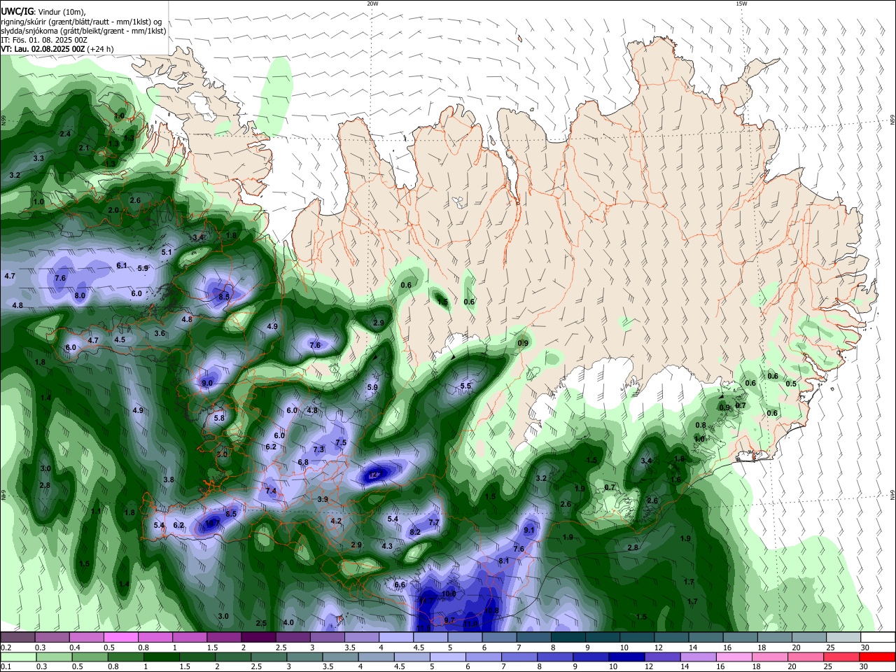The image size is (896, 672).
Task: Click the 'slydda/snjókoma' description line in header
Action: pyautogui.click(x=83, y=31)
